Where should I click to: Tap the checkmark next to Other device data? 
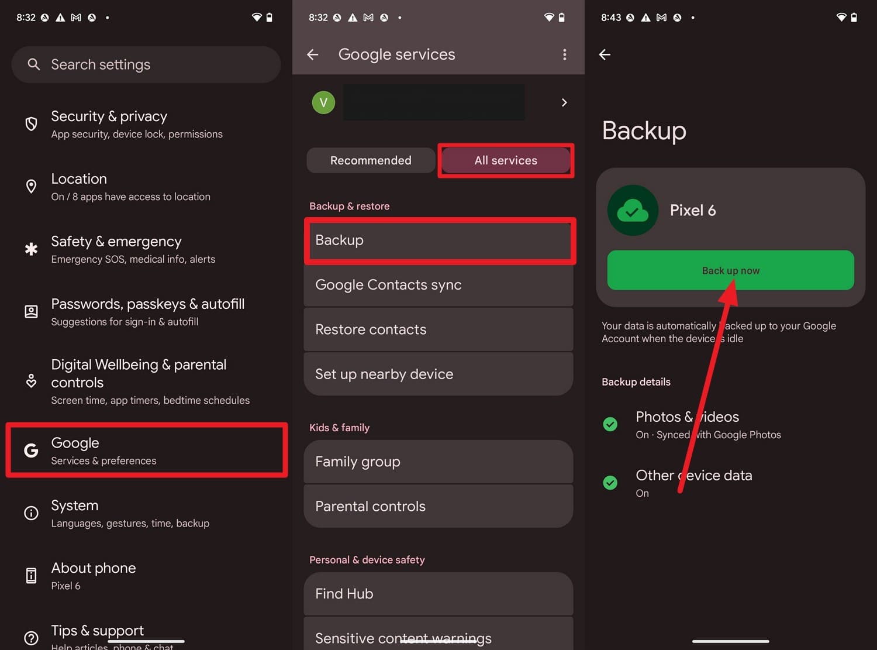coord(610,483)
